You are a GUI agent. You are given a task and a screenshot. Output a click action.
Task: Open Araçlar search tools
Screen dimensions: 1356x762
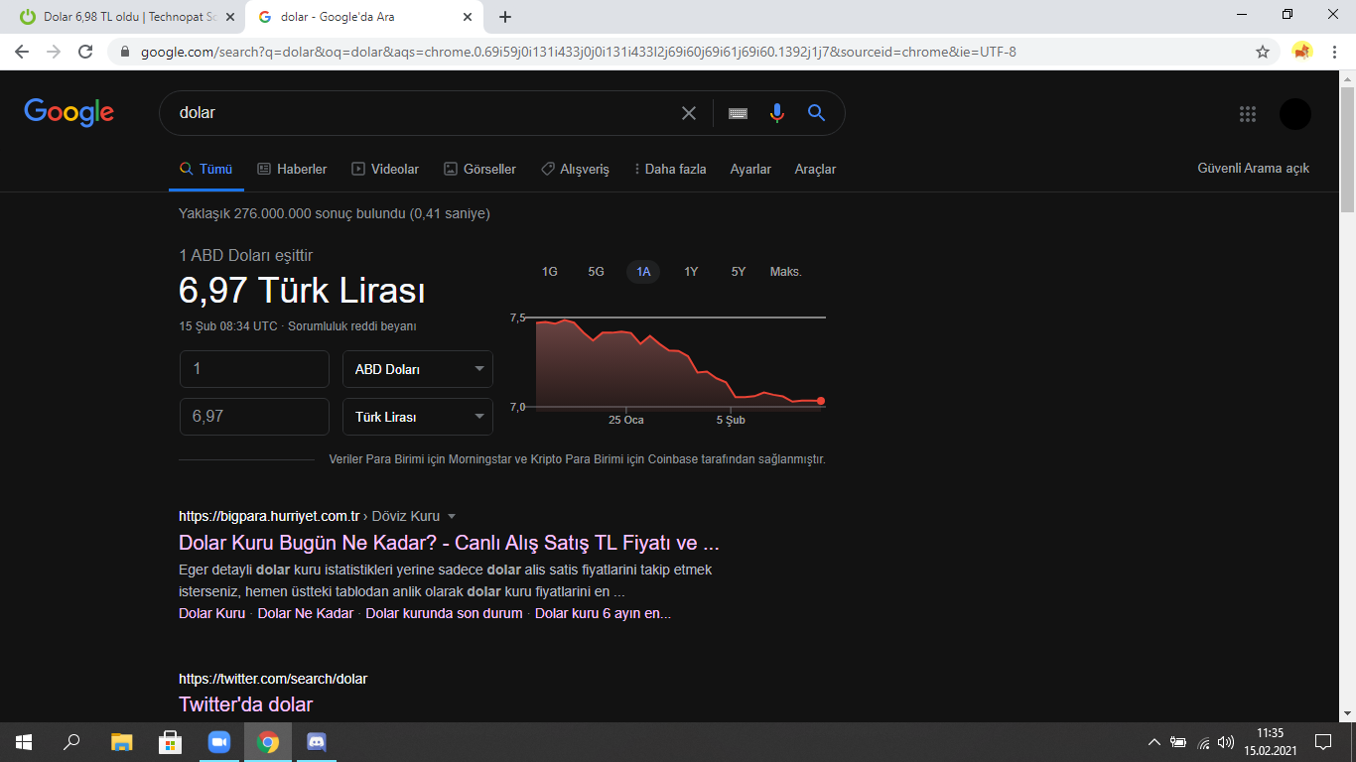815,170
